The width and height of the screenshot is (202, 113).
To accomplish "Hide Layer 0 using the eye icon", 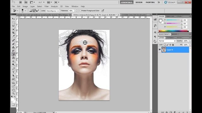I will tap(160, 50).
